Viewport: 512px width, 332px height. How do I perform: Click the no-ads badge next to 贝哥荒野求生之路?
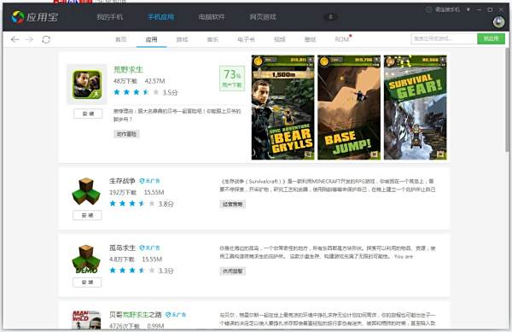(176, 315)
